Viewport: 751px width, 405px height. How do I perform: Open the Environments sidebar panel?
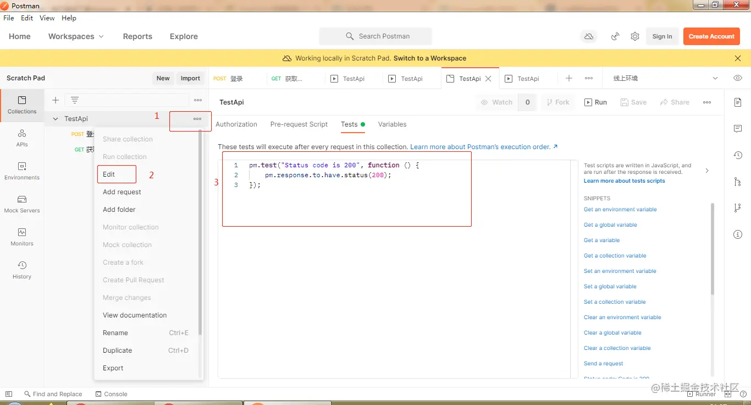click(22, 171)
